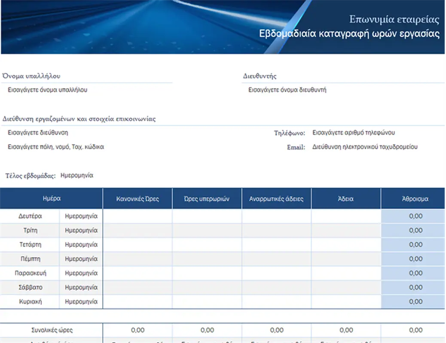Click the sum cell in the Κυριακή row

click(415, 301)
